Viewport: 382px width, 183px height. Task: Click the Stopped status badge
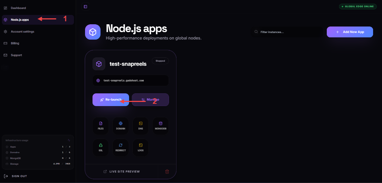coord(160,61)
